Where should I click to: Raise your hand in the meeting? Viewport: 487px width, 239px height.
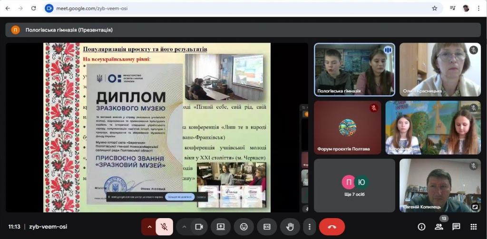point(290,227)
